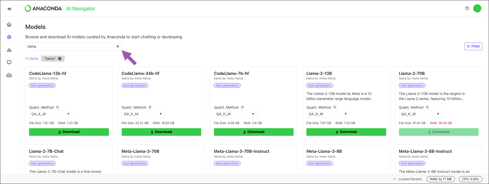Show Quant. Method info for CodeLlama-7b-hf

(x=242, y=107)
